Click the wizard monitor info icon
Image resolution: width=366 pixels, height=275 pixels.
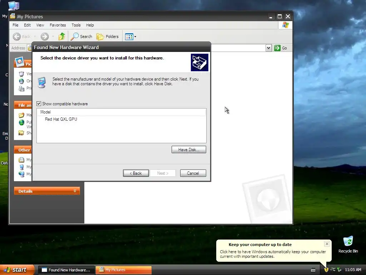coord(42,82)
